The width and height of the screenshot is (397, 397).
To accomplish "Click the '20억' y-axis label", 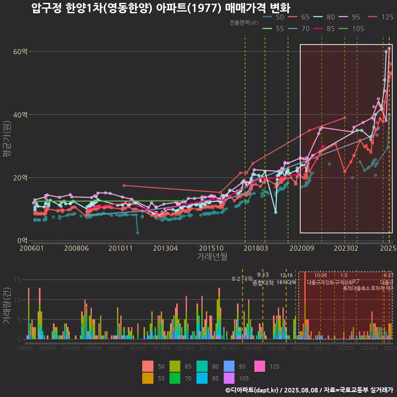I will (20, 178).
